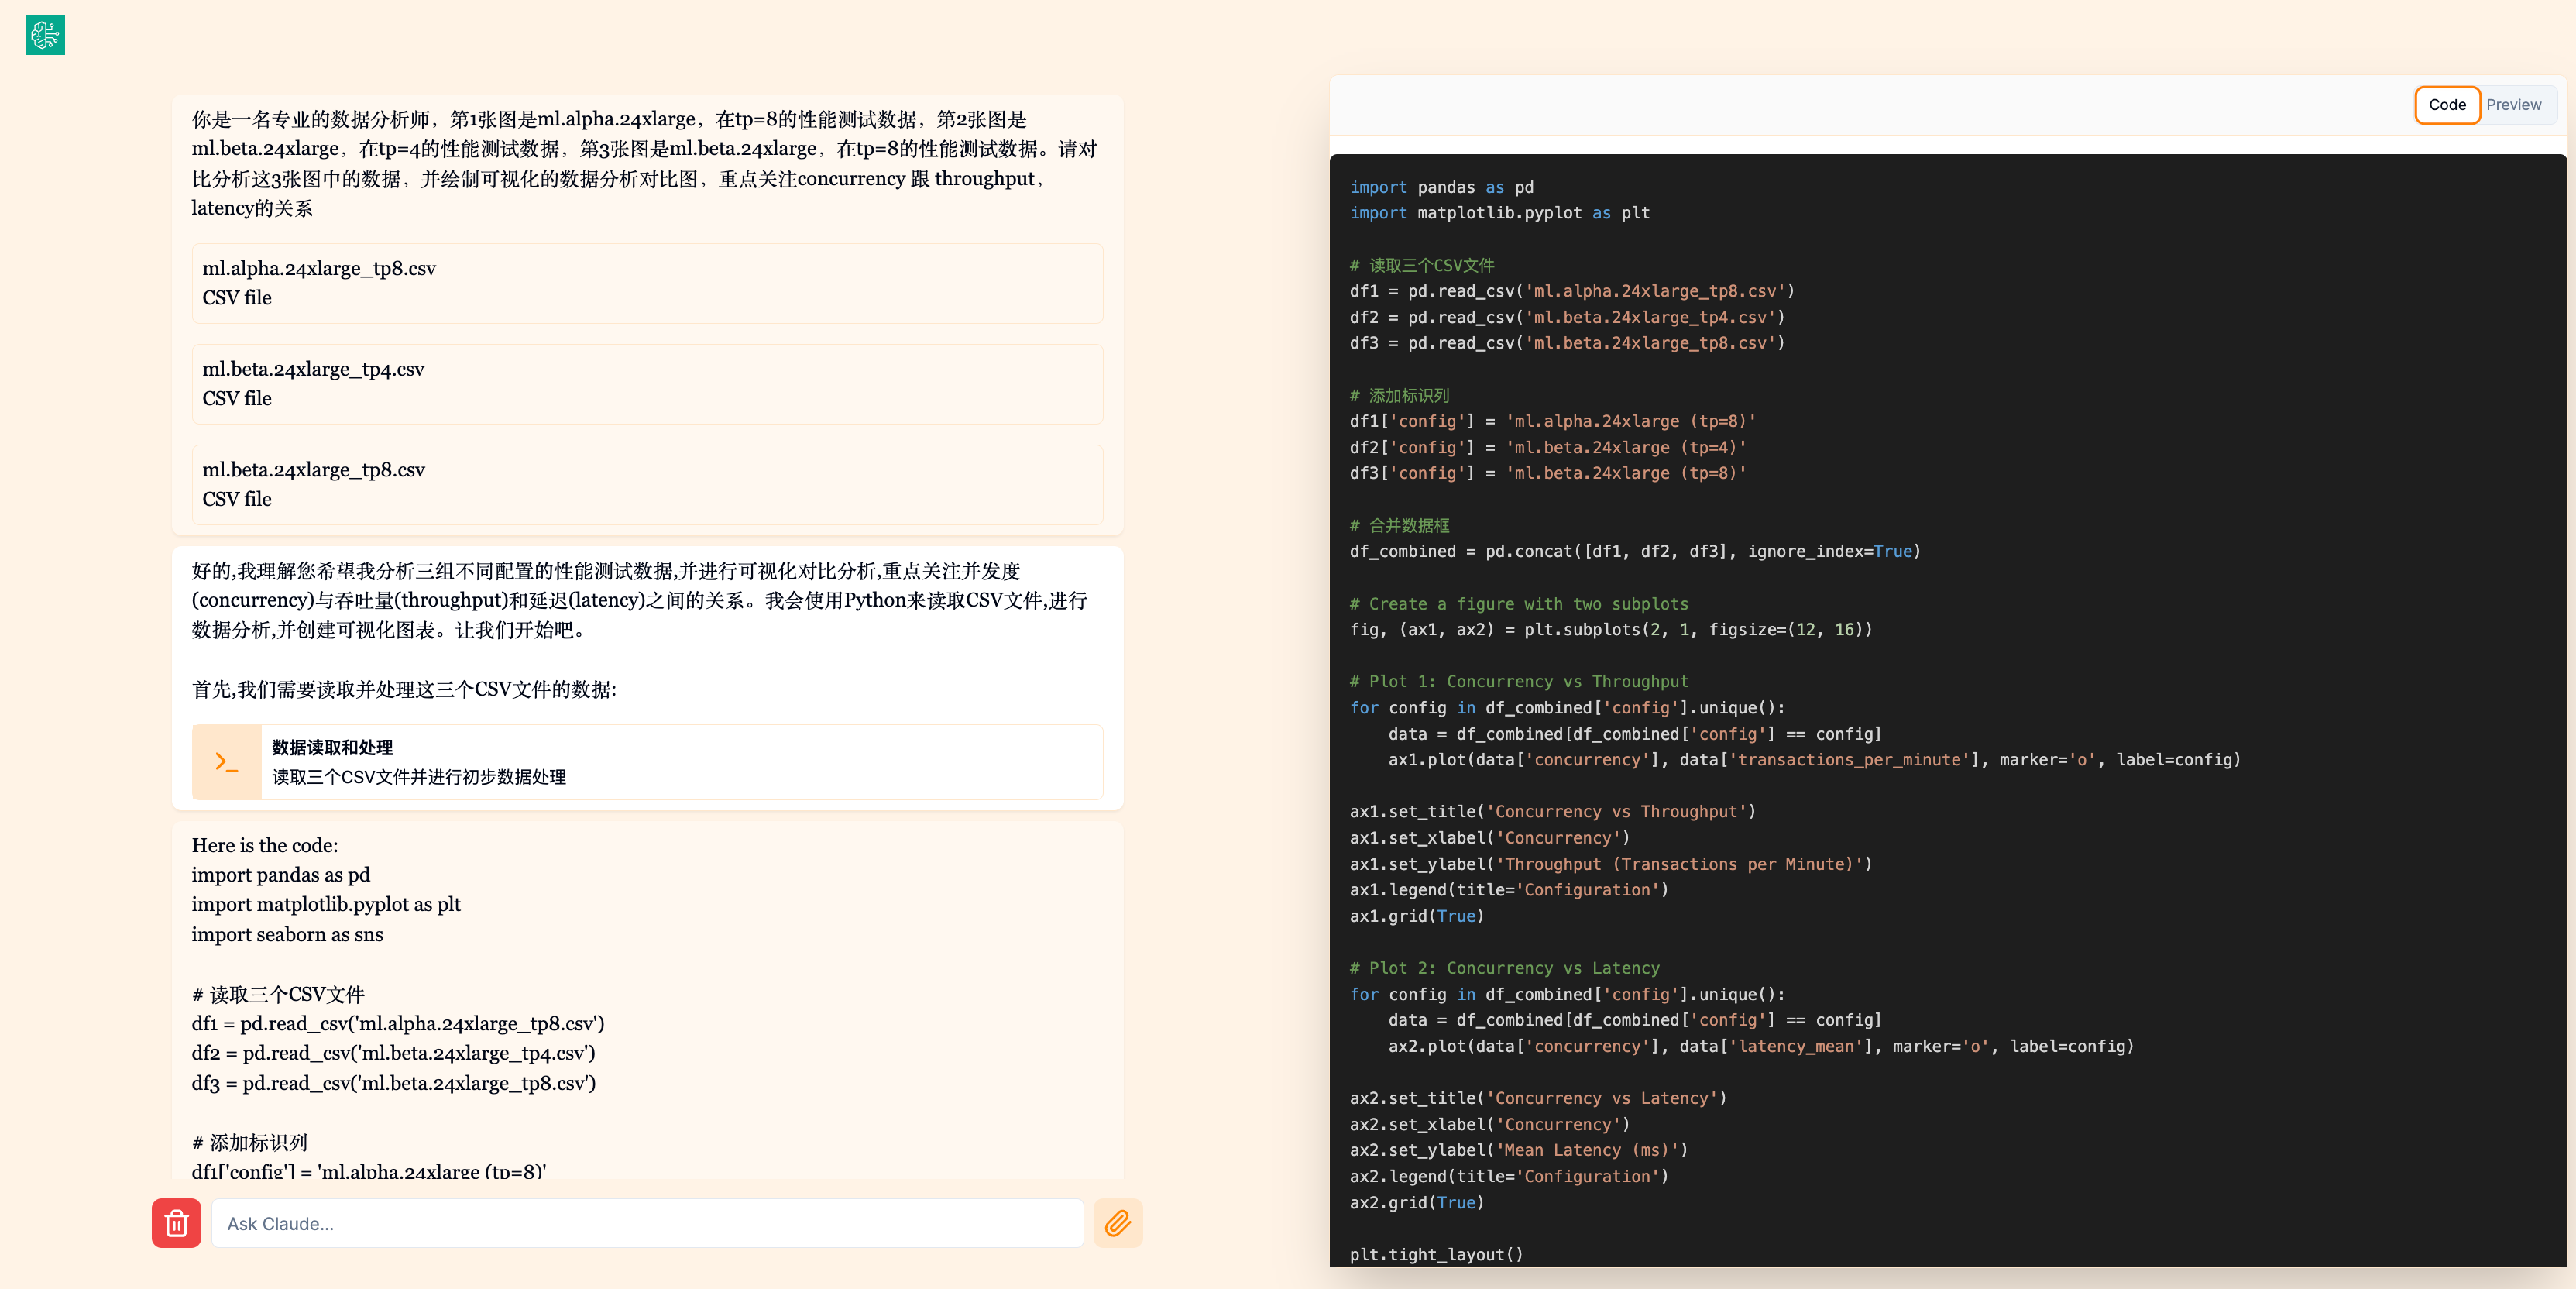Click the '# Plot 2: Concurrency vs Latency' comment
Viewport: 2576px width, 1289px height.
point(1504,968)
